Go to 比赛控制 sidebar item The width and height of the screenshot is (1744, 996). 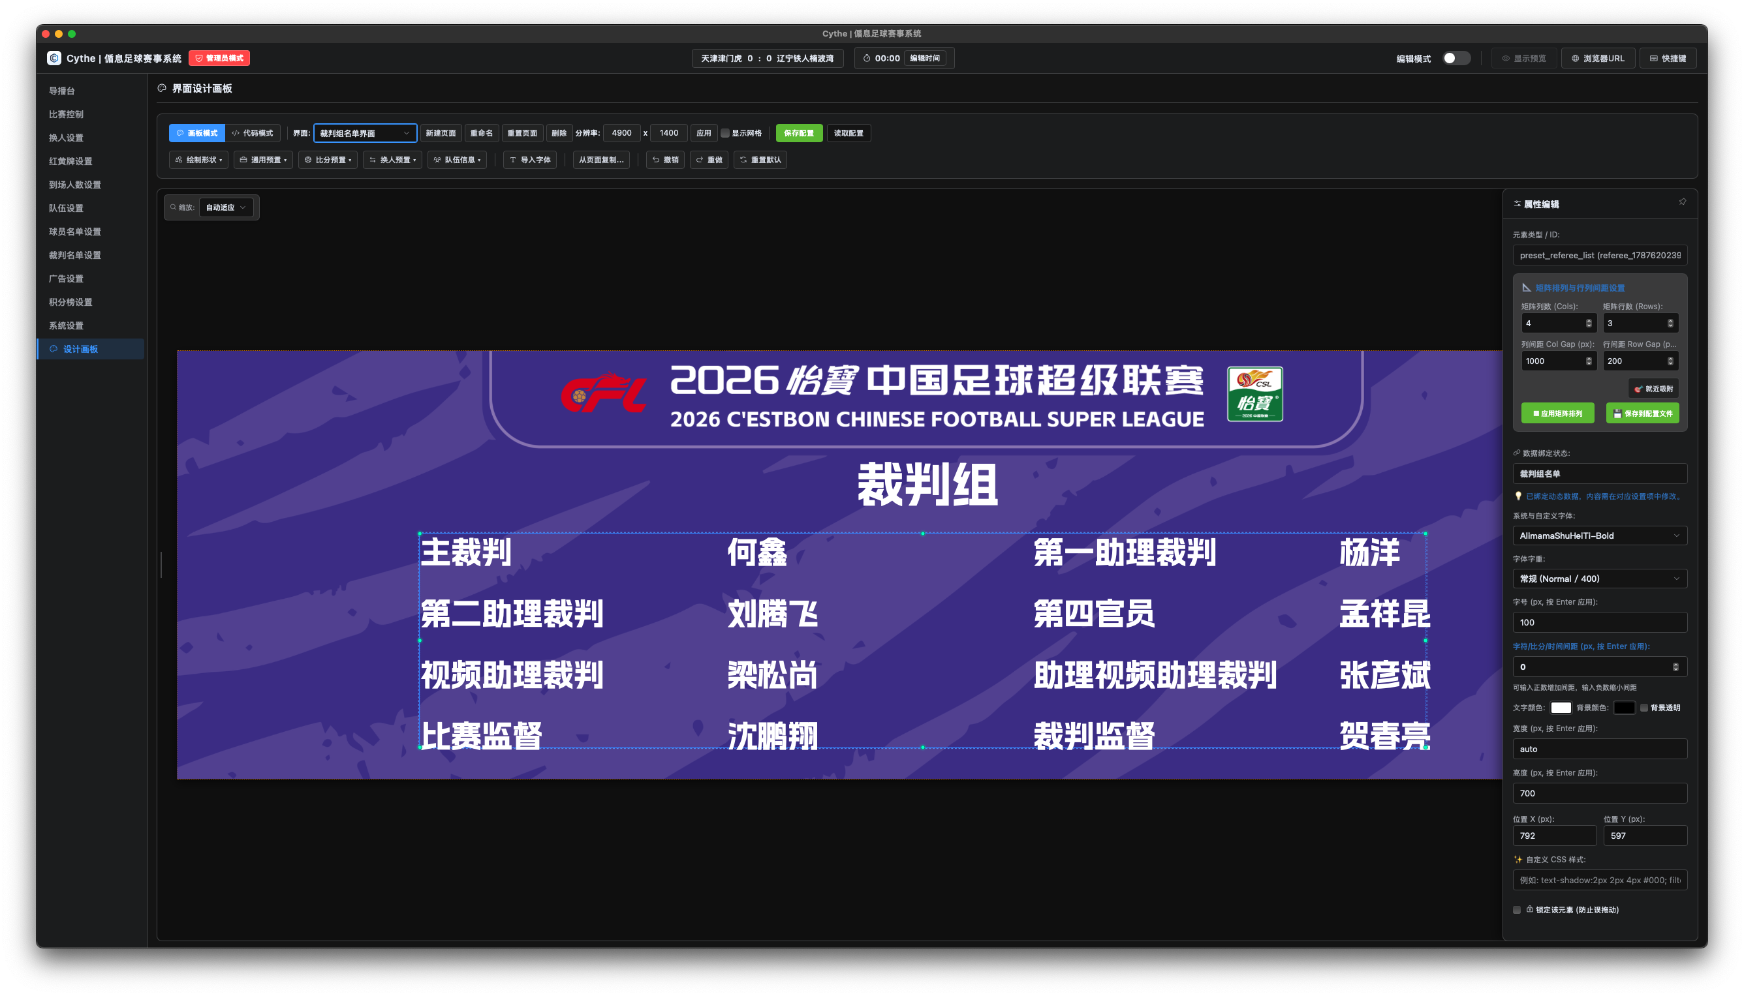tap(66, 113)
